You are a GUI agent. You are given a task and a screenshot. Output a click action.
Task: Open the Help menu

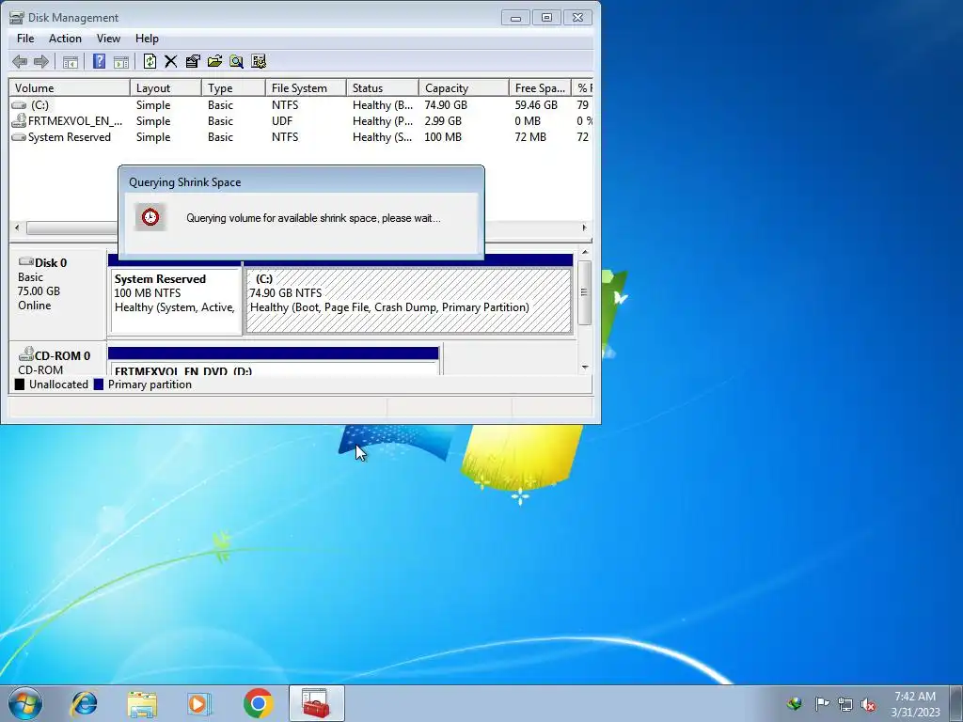coord(147,38)
